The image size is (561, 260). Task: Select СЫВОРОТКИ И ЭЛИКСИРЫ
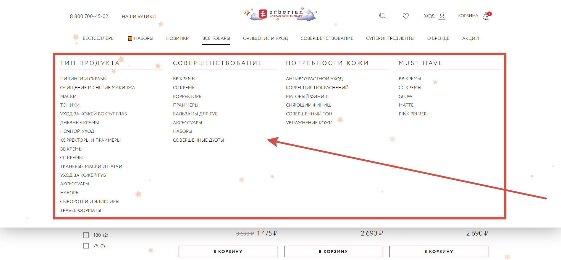(x=90, y=202)
